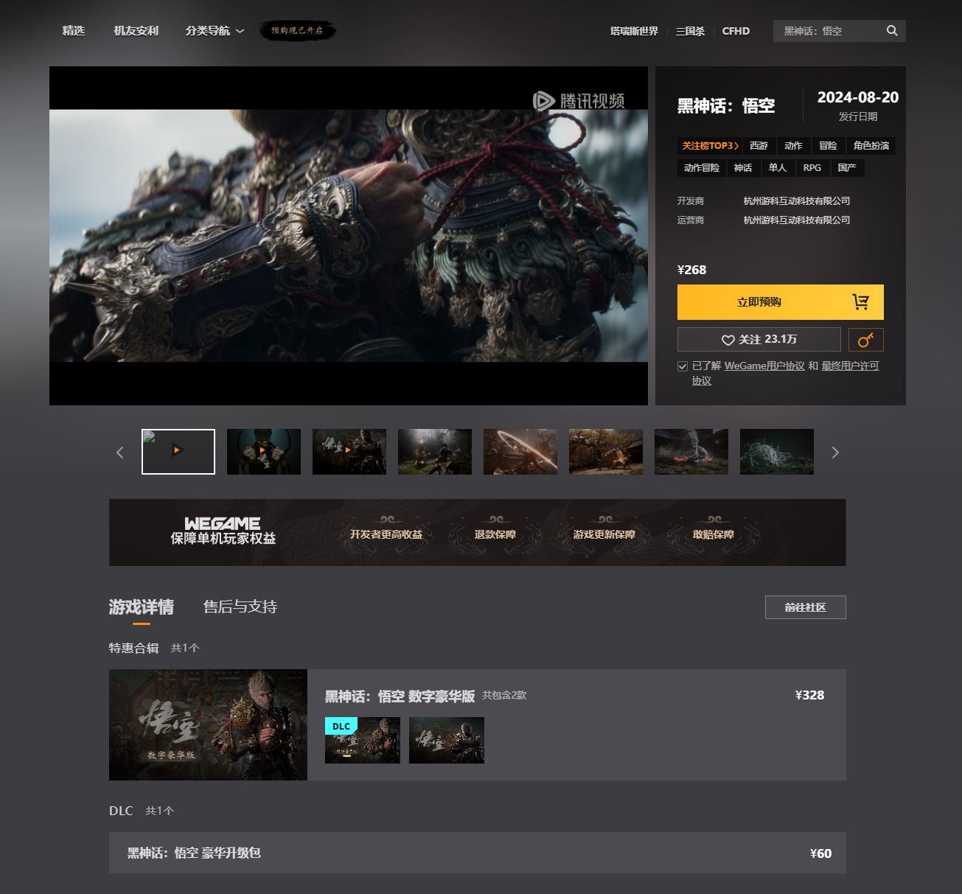Image resolution: width=962 pixels, height=894 pixels.
Task: Open 黑神话：悟空 数字豪华版 bundle title
Action: click(x=400, y=696)
